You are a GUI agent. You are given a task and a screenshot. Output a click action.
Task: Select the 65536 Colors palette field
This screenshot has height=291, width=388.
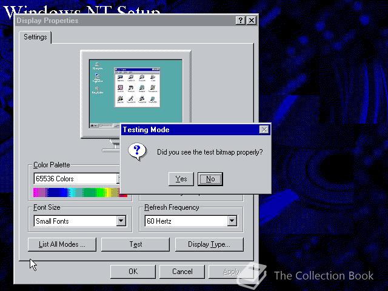77,179
